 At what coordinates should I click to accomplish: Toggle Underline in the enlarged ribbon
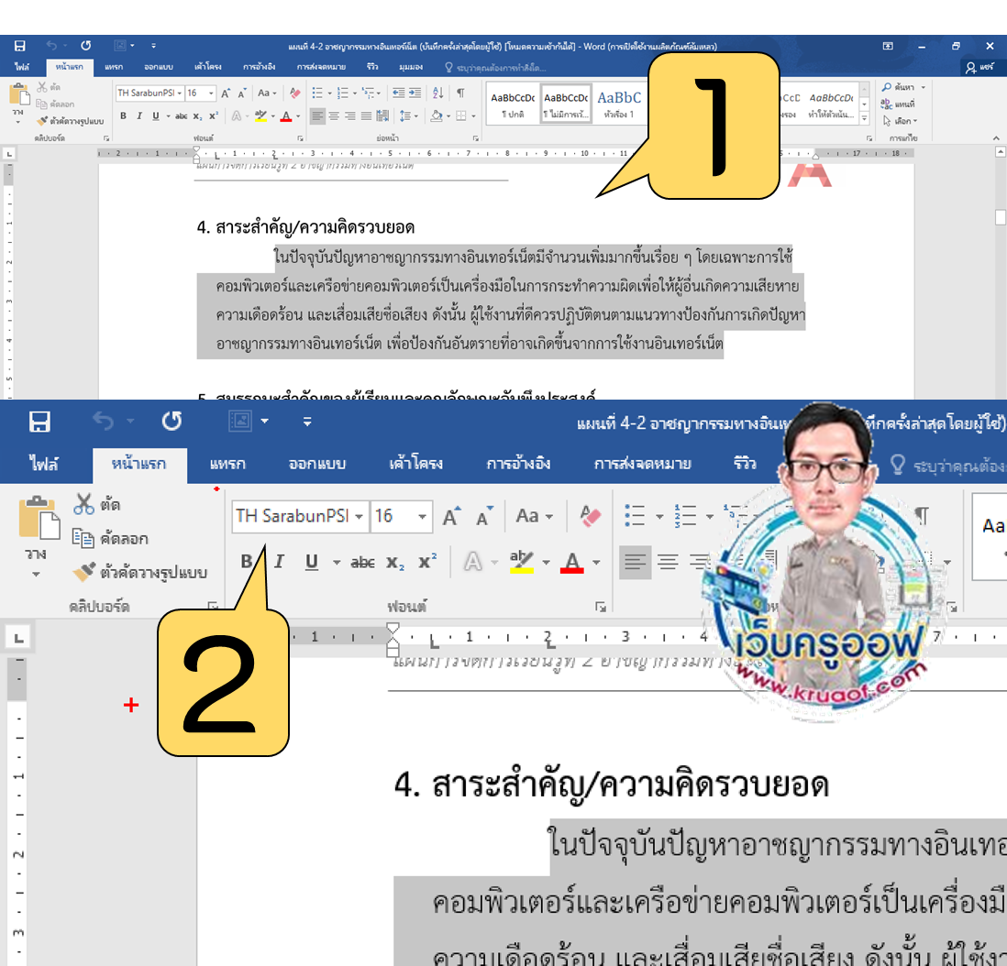(312, 562)
